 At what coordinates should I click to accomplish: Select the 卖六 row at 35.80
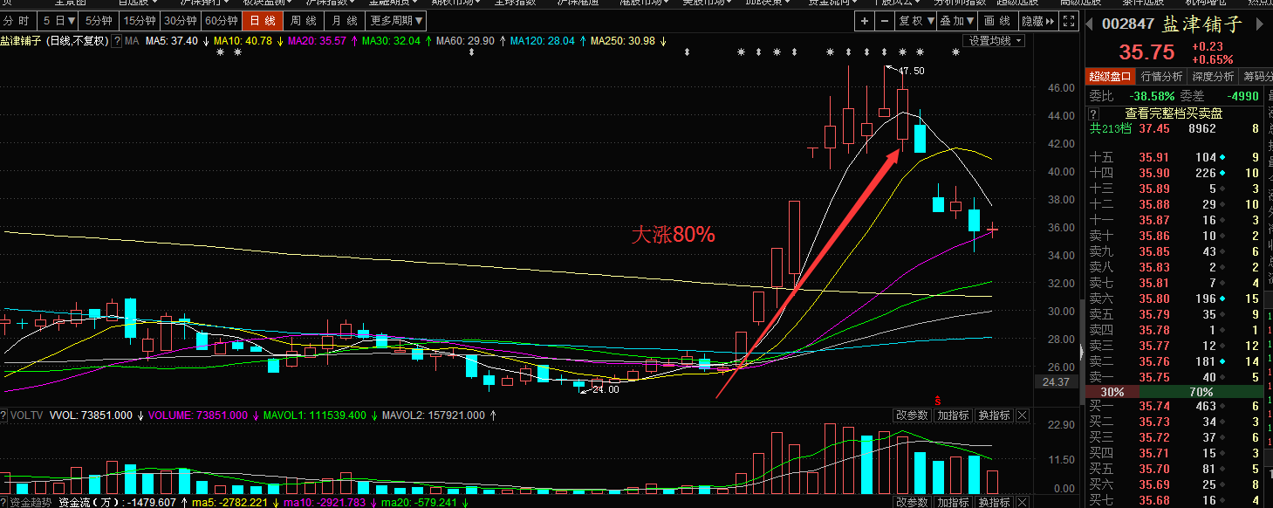tap(1174, 299)
